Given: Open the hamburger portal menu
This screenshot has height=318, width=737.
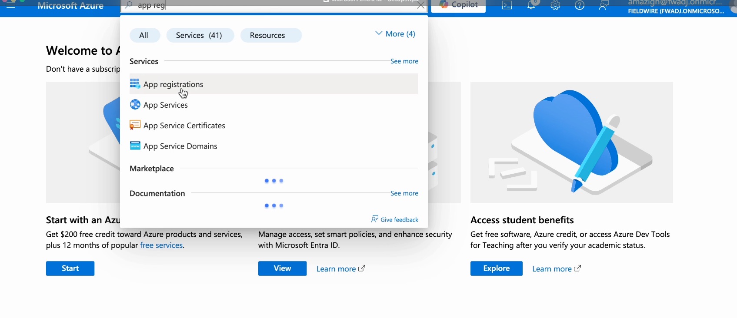Looking at the screenshot, I should pos(10,6).
